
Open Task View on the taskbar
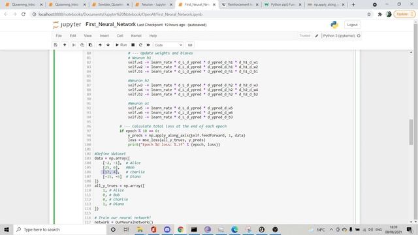tap(126, 229)
